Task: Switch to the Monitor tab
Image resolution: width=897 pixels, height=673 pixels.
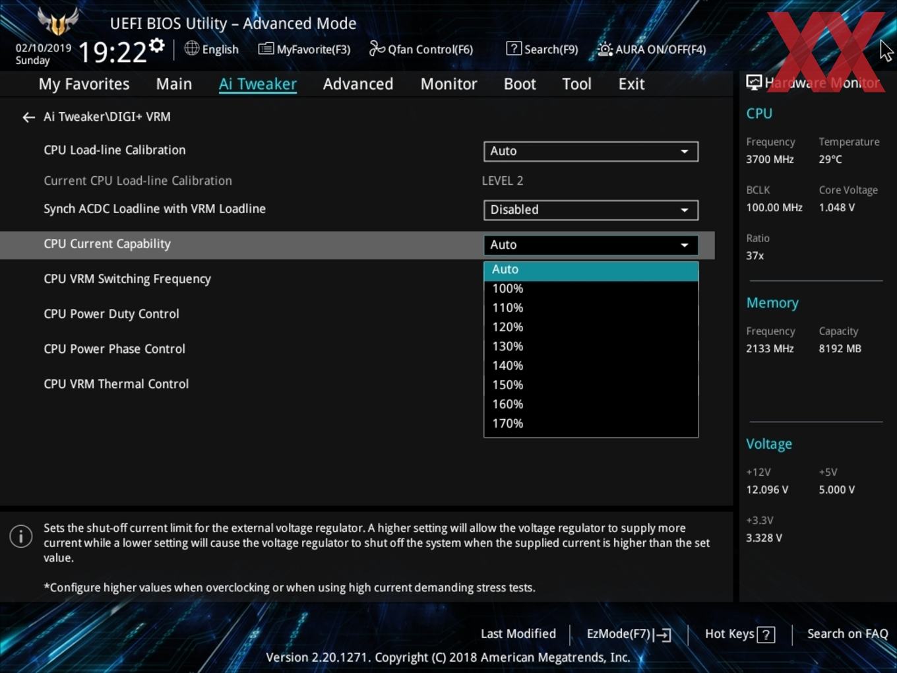Action: tap(448, 84)
